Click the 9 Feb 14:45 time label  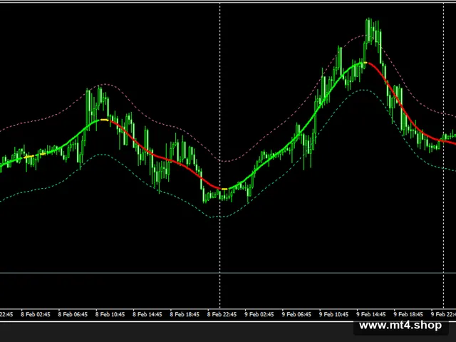coord(370,314)
